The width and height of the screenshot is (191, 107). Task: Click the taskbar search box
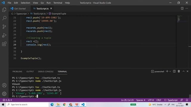(x=27, y=104)
